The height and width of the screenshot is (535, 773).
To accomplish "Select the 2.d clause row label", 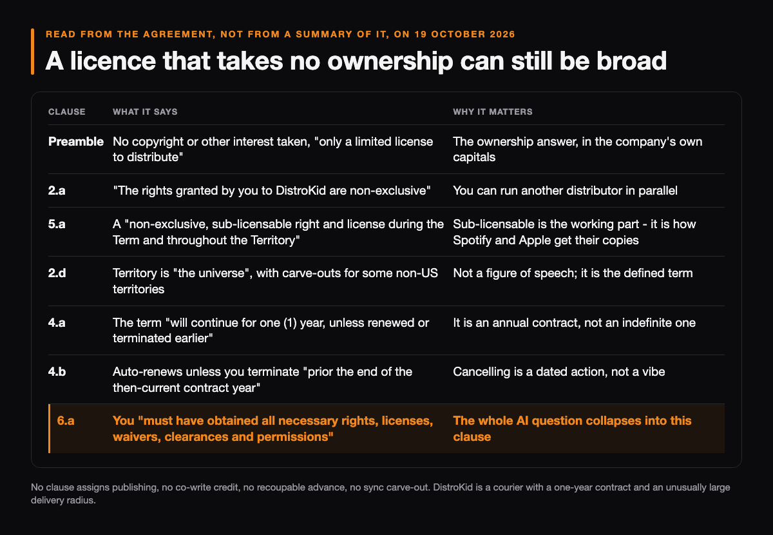I will point(57,273).
